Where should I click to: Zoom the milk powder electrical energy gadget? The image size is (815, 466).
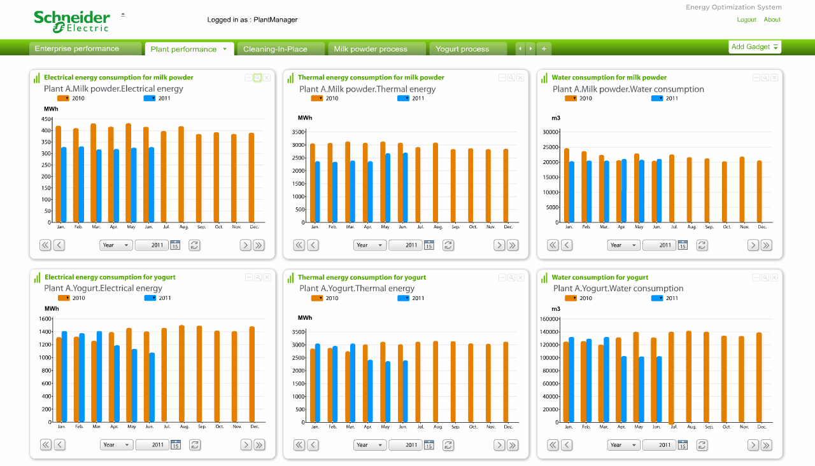pos(257,78)
